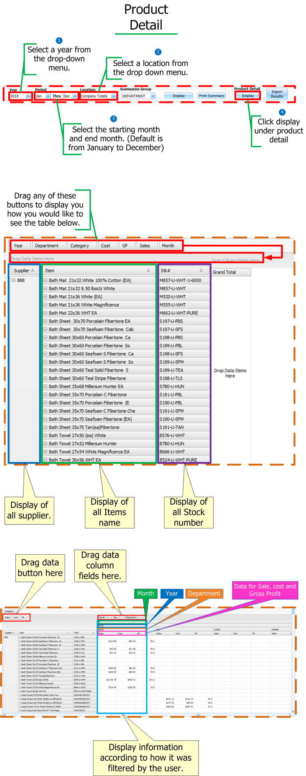Screen dimensions: 306x776
Task: Expand the Summarize Group DEPARTMENT dropdown
Action: [x=153, y=96]
